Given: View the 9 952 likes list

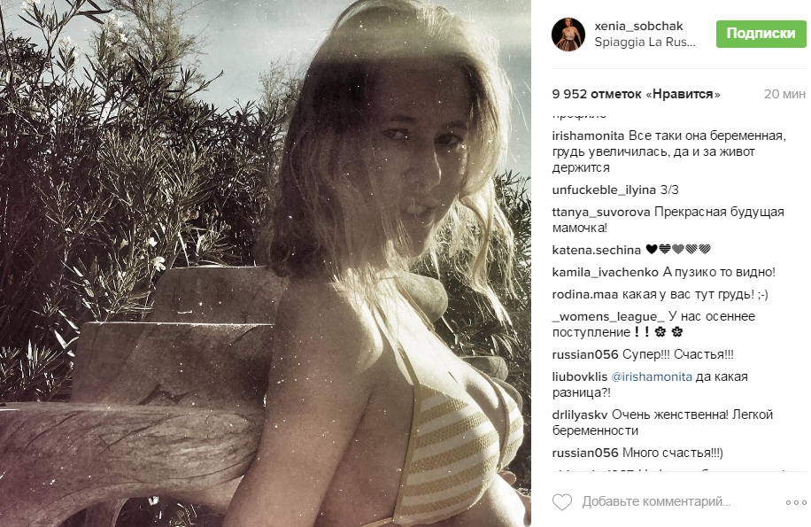Looking at the screenshot, I should [x=636, y=94].
